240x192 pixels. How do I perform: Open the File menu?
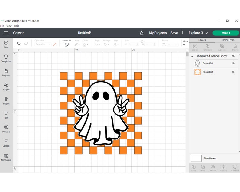pyautogui.click(x=2, y=26)
